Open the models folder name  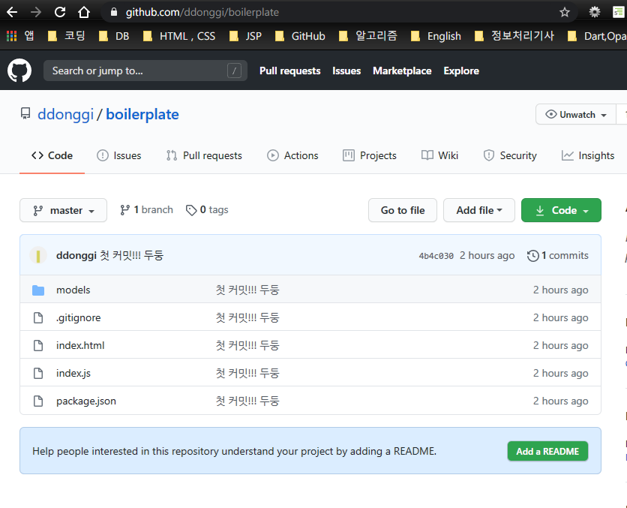(x=73, y=290)
